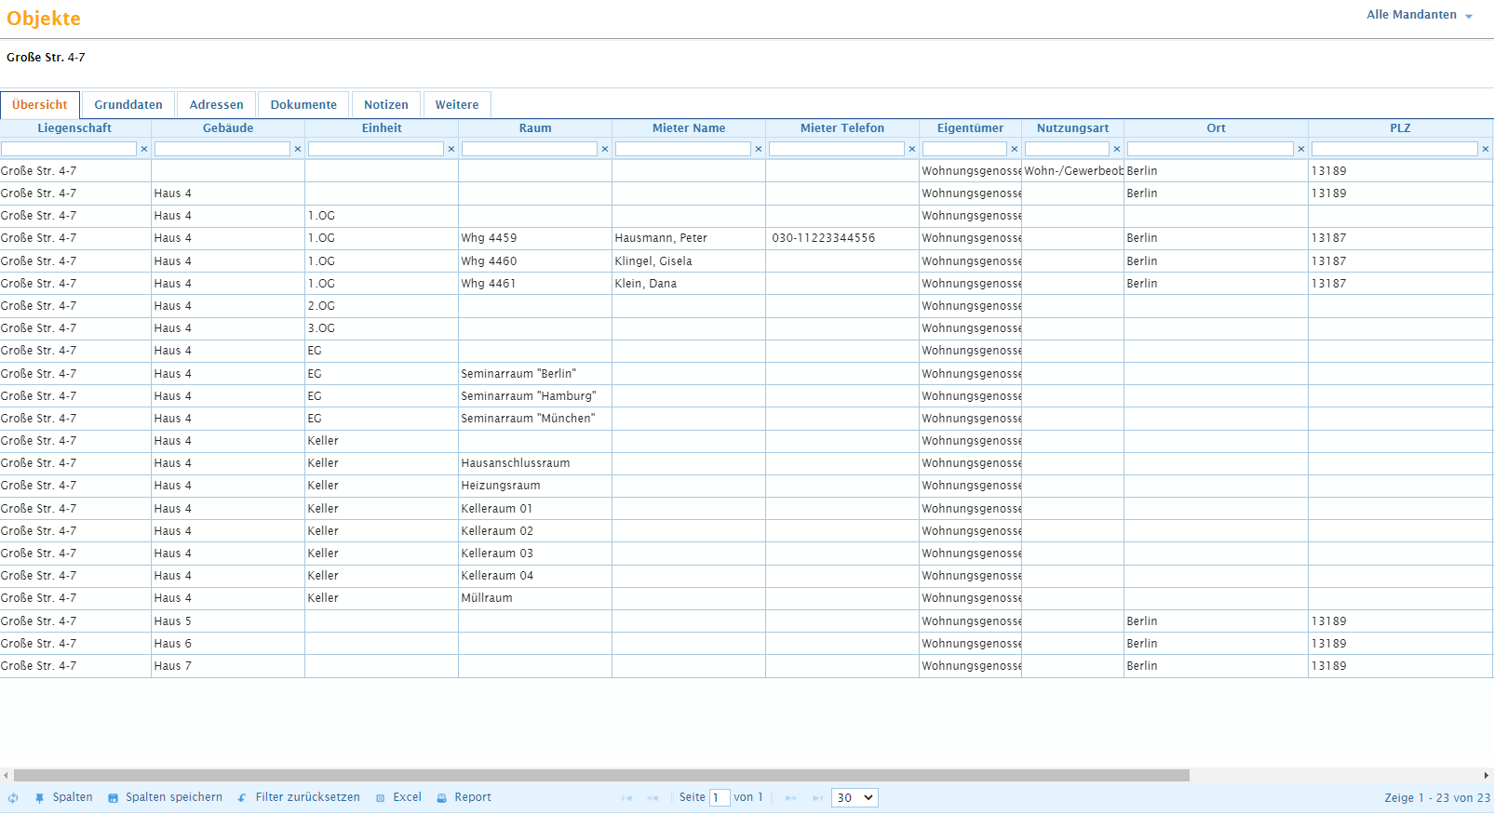
Task: Open the Spalten column chooser
Action: point(64,797)
